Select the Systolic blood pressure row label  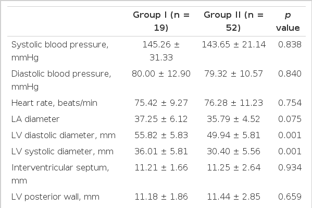coord(60,51)
